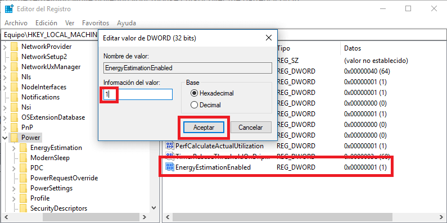Click the NetworkSetup2 folder icon
The image size is (447, 223).
point(14,56)
